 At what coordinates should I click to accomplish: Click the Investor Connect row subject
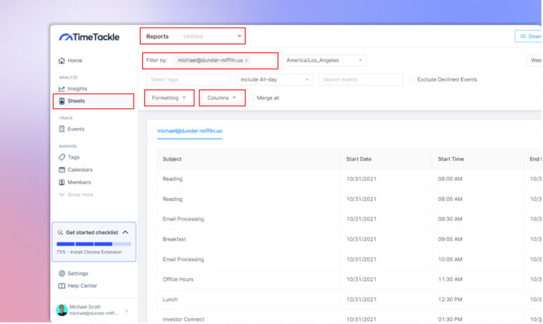point(184,319)
